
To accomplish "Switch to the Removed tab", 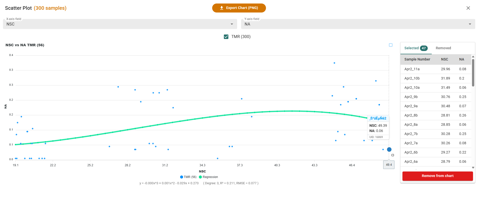I will pyautogui.click(x=443, y=48).
